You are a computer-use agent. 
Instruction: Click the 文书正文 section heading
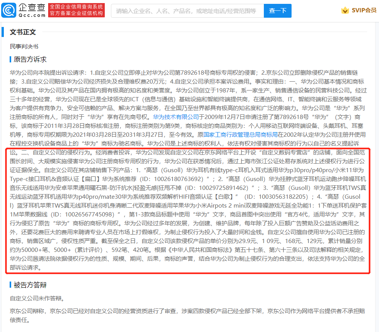23,32
